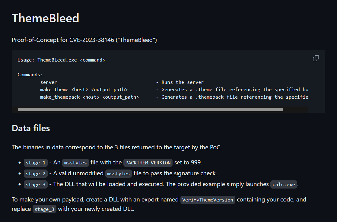Click the ThemeBleed main heading

(45, 18)
